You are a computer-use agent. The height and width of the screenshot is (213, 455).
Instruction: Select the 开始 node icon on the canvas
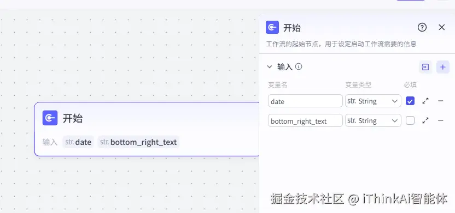(50, 118)
